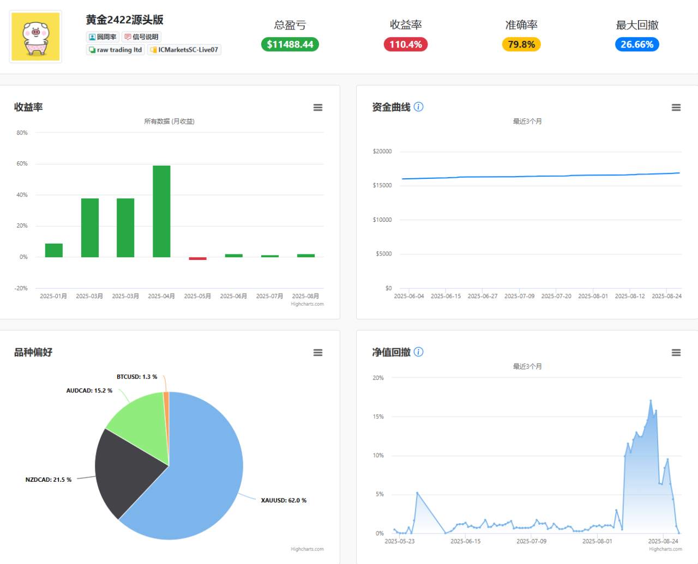The width and height of the screenshot is (698, 564).
Task: Click the 2025-08-12 axis label in 资金曲线
Action: [x=630, y=296]
